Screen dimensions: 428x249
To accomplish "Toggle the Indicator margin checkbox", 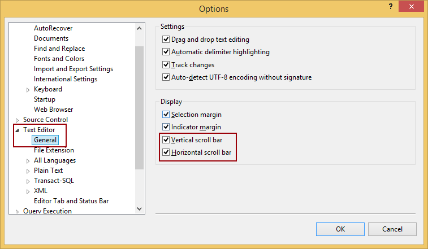I will point(166,127).
